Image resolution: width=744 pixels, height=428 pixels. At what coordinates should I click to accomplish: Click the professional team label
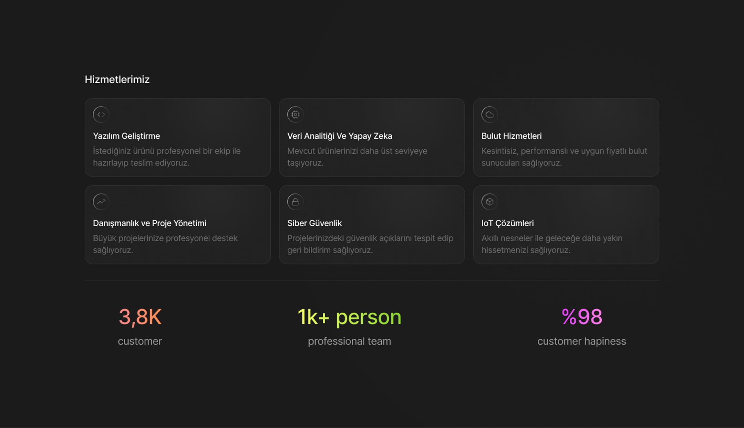pyautogui.click(x=349, y=341)
